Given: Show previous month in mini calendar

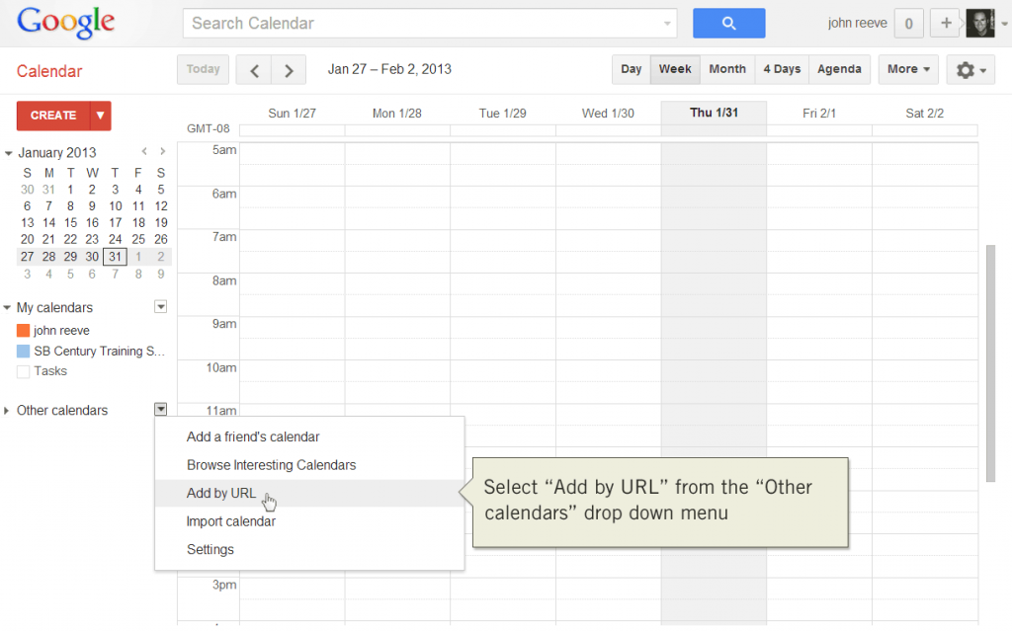Looking at the screenshot, I should tap(144, 151).
